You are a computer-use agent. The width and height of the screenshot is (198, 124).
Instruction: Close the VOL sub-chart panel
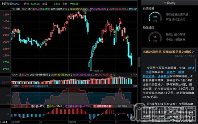coord(136,75)
